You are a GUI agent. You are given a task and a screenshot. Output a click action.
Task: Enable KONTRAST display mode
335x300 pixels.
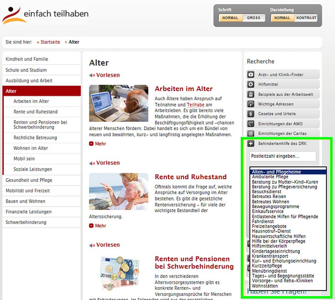coord(306,17)
